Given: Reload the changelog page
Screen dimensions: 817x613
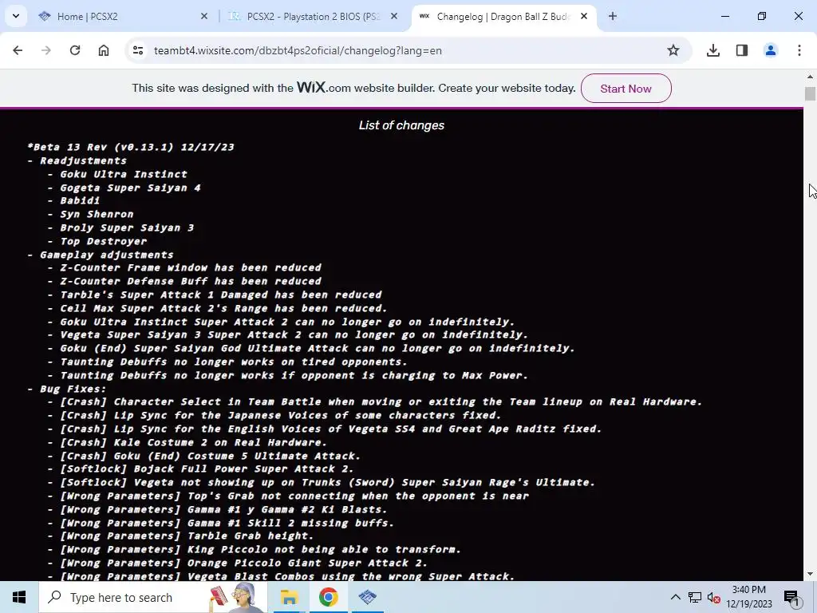Looking at the screenshot, I should 75,50.
